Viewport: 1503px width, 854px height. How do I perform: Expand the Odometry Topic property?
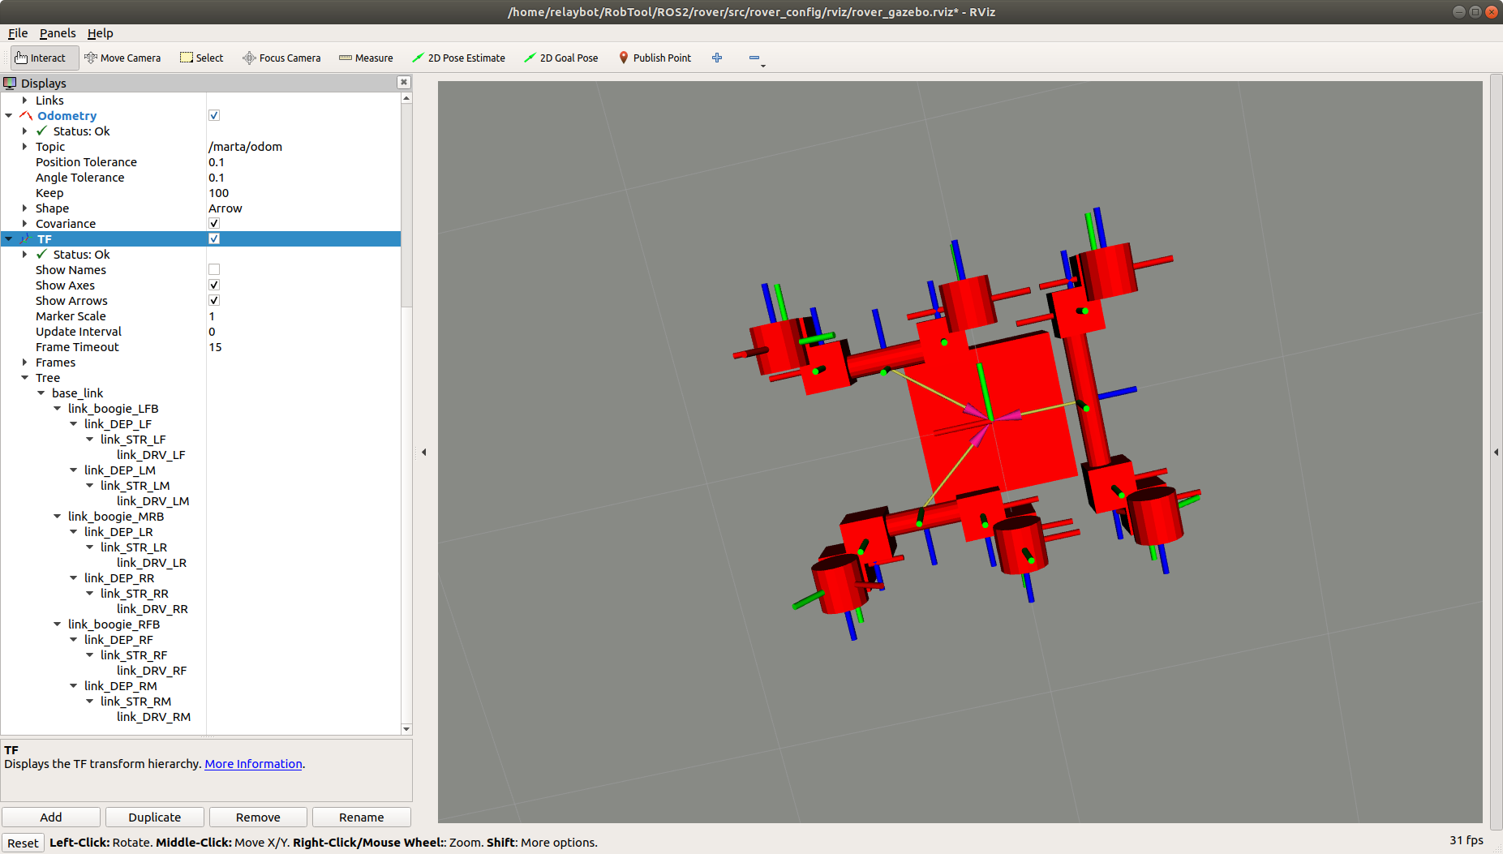(24, 147)
